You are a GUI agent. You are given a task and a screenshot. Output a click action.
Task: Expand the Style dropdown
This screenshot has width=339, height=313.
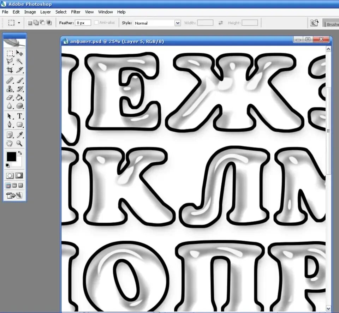(x=178, y=23)
